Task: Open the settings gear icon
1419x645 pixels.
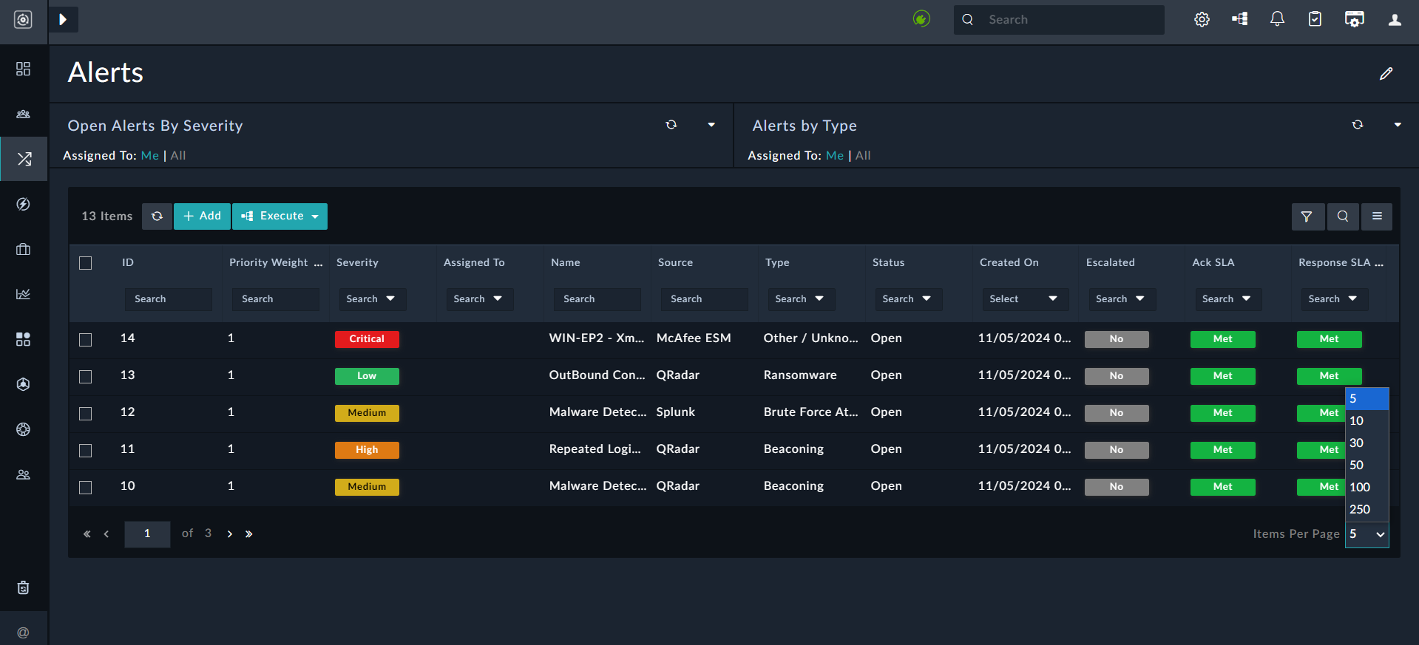Action: (1202, 19)
